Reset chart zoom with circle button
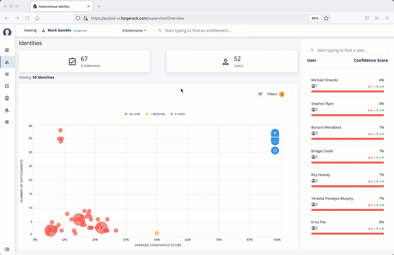 click(x=275, y=151)
